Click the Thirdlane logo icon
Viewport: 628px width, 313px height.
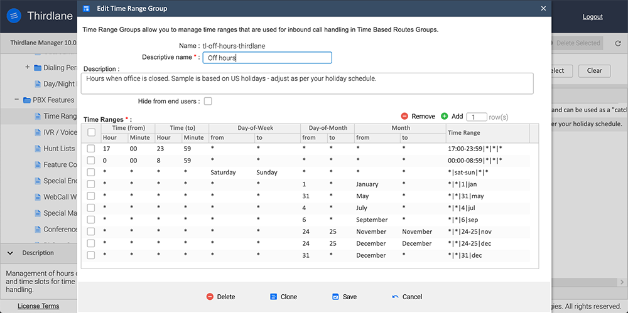(x=14, y=16)
